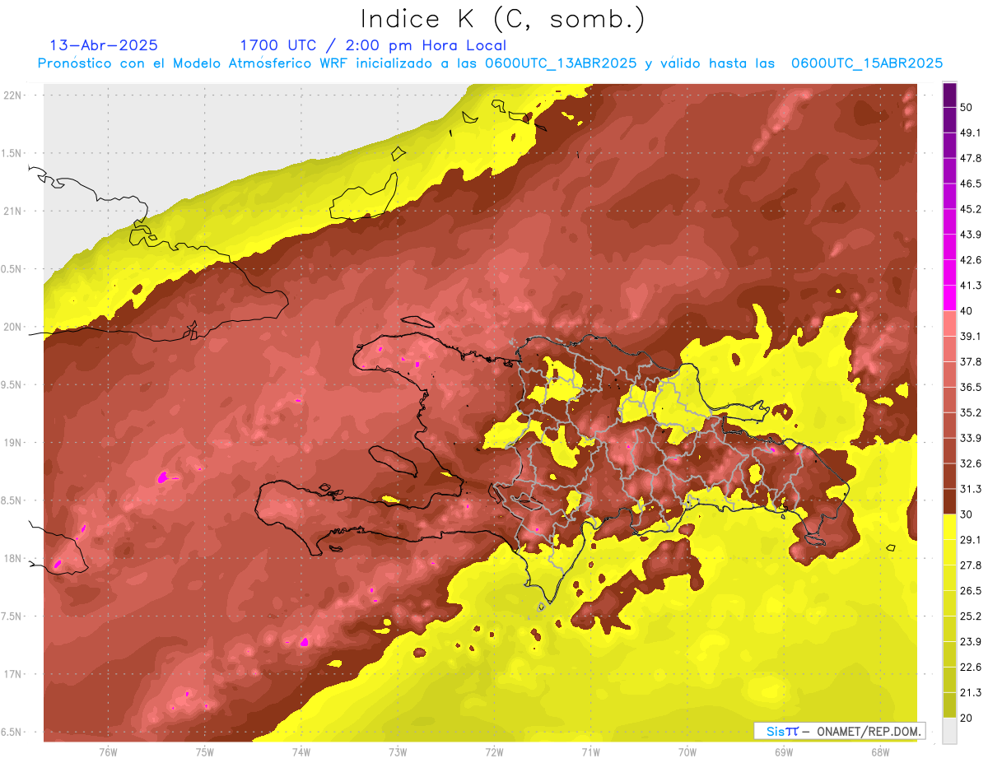Click the colorbar value "25.2"
The height and width of the screenshot is (763, 988).
pyautogui.click(x=971, y=616)
